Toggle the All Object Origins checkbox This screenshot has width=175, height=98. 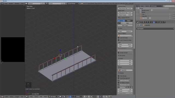(x=119, y=83)
